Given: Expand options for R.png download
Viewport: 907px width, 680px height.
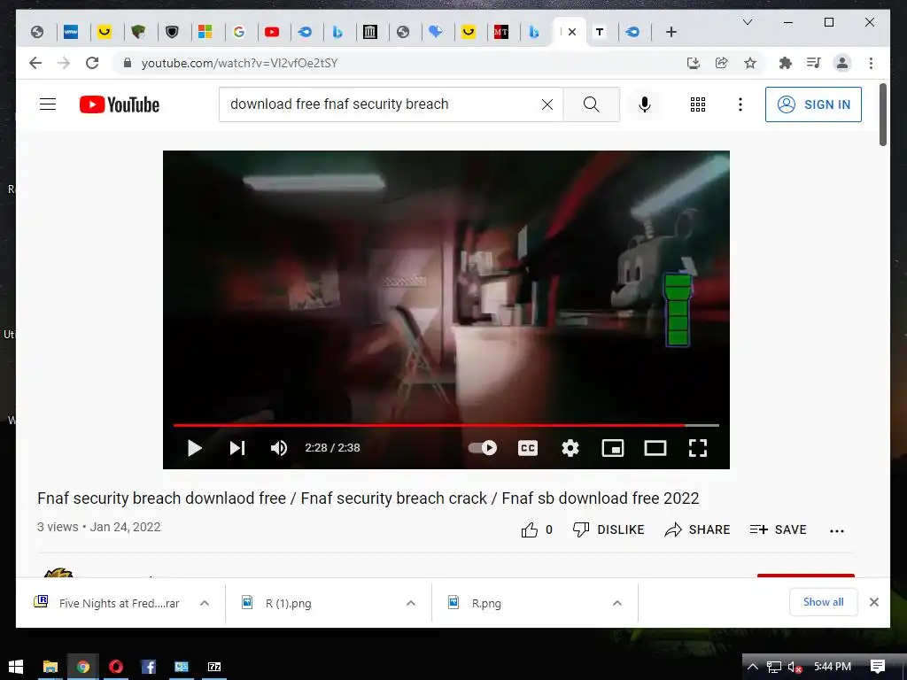Looking at the screenshot, I should (x=617, y=603).
